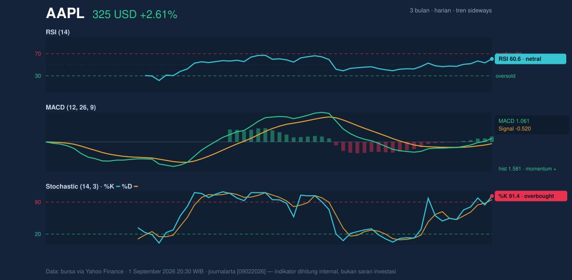Click the red Stochastic endpoint dot
This screenshot has height=280, width=572.
click(492, 196)
